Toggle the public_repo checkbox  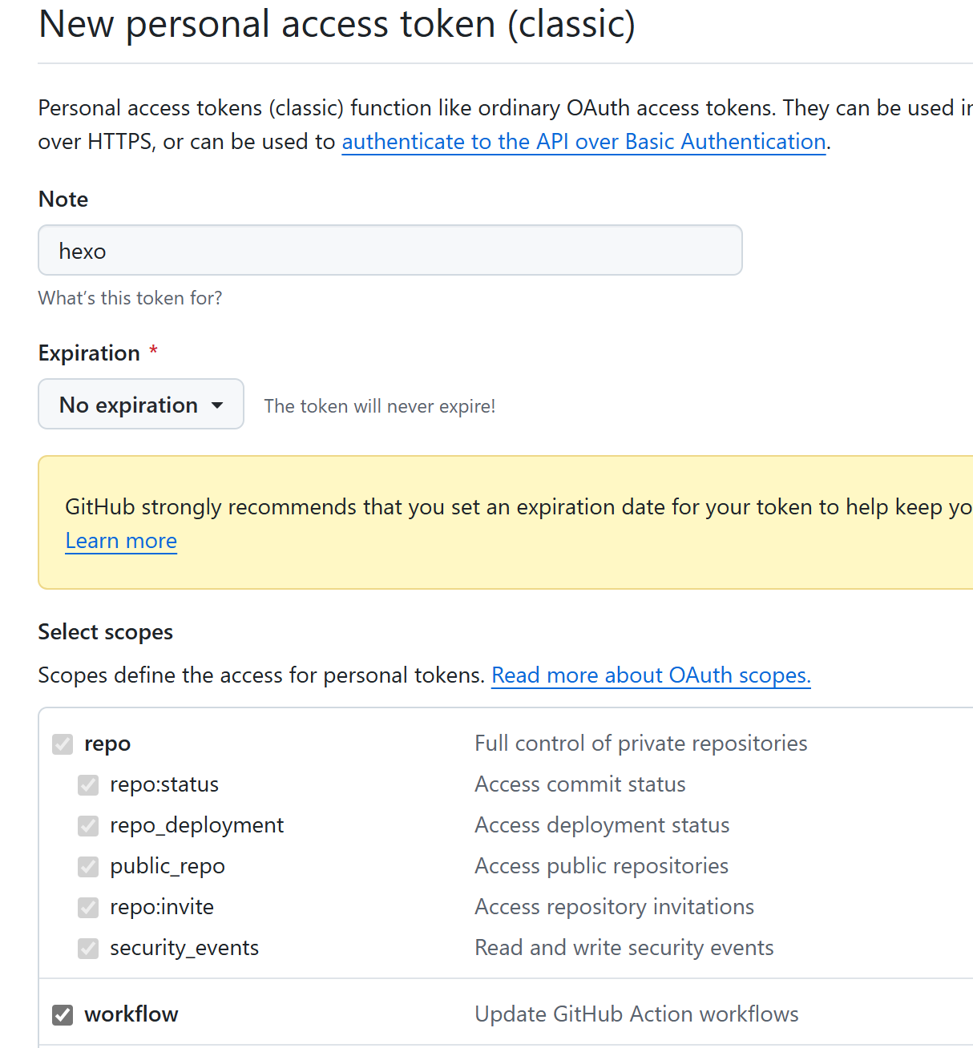88,867
